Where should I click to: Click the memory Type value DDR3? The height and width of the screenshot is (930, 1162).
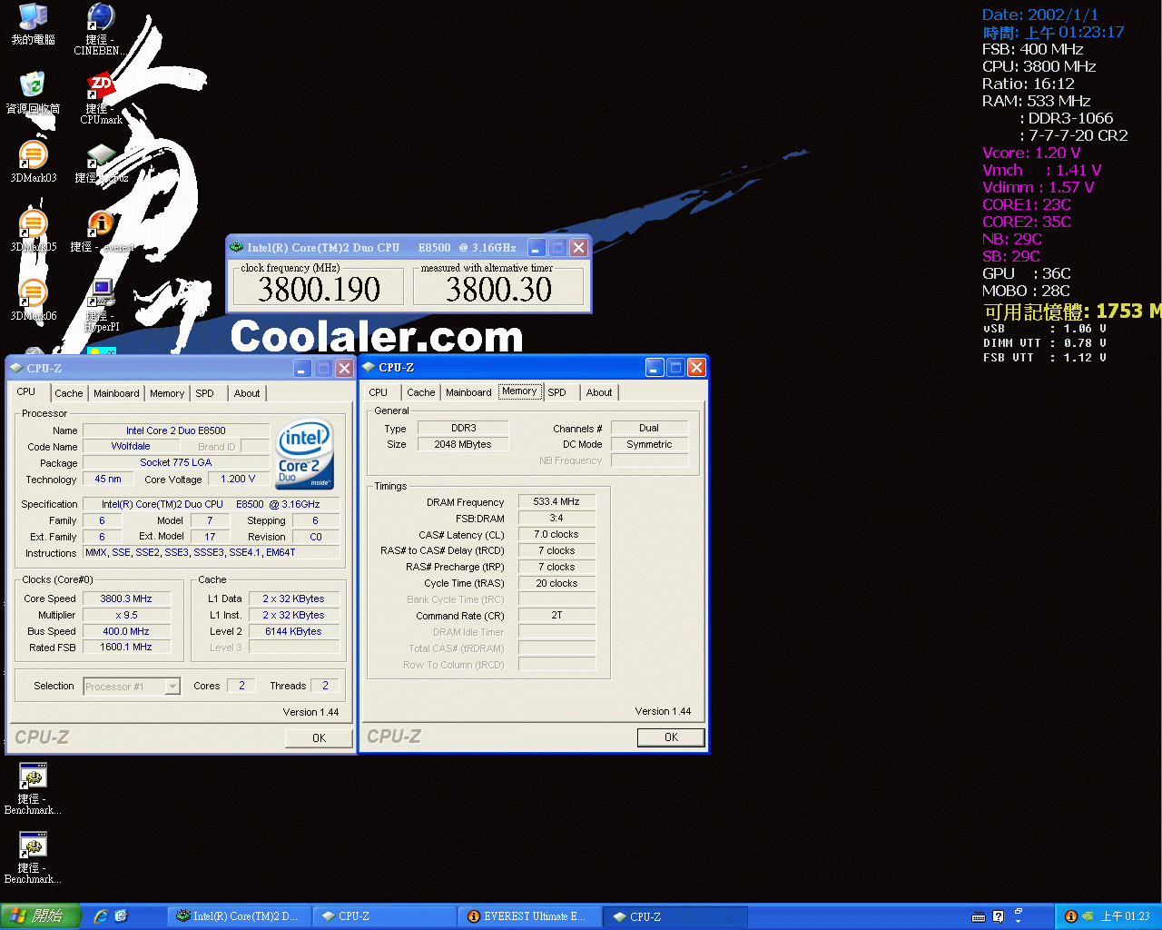[463, 428]
